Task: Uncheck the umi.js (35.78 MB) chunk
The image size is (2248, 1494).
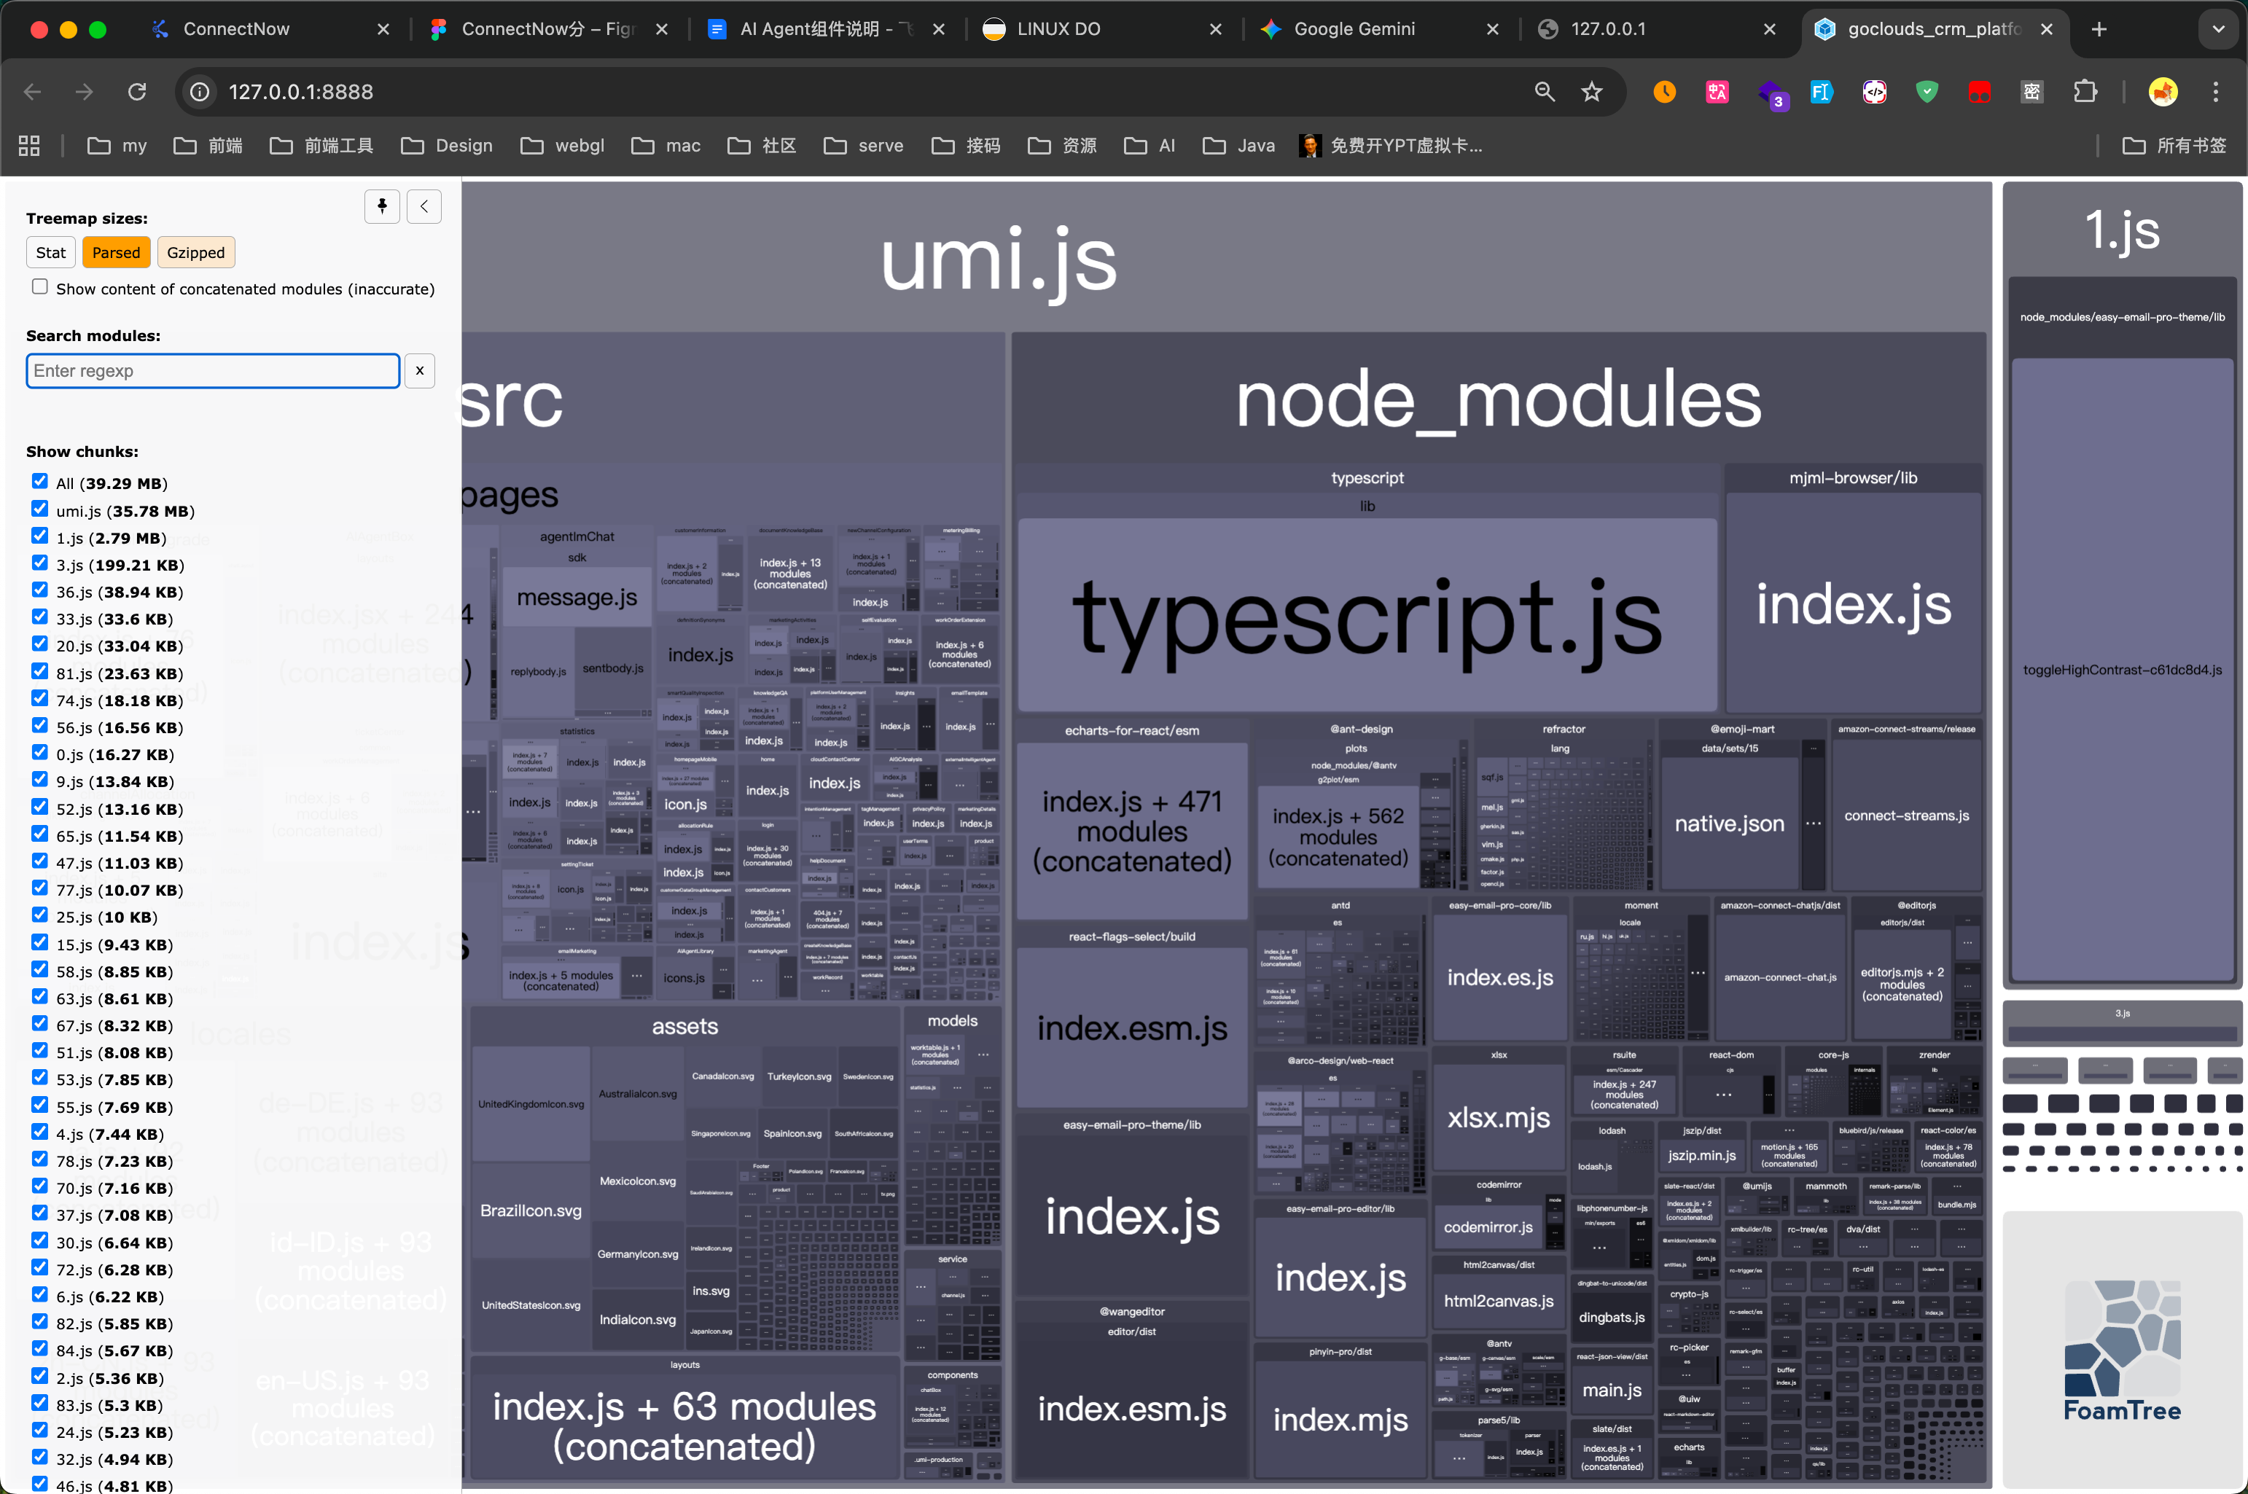Action: (x=40, y=509)
